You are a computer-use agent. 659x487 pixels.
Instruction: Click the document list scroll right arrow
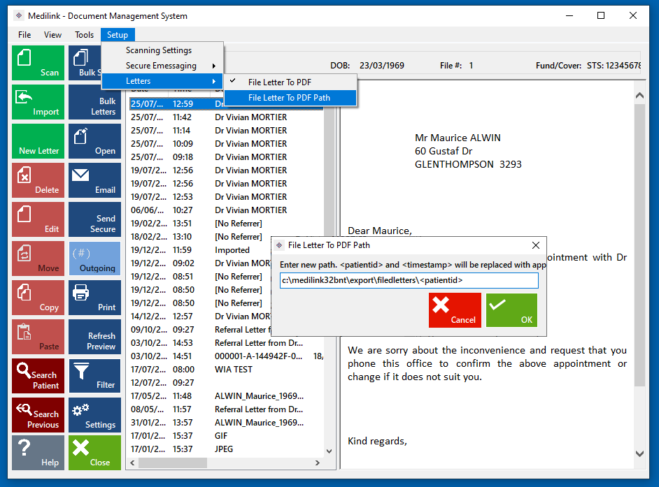point(318,463)
